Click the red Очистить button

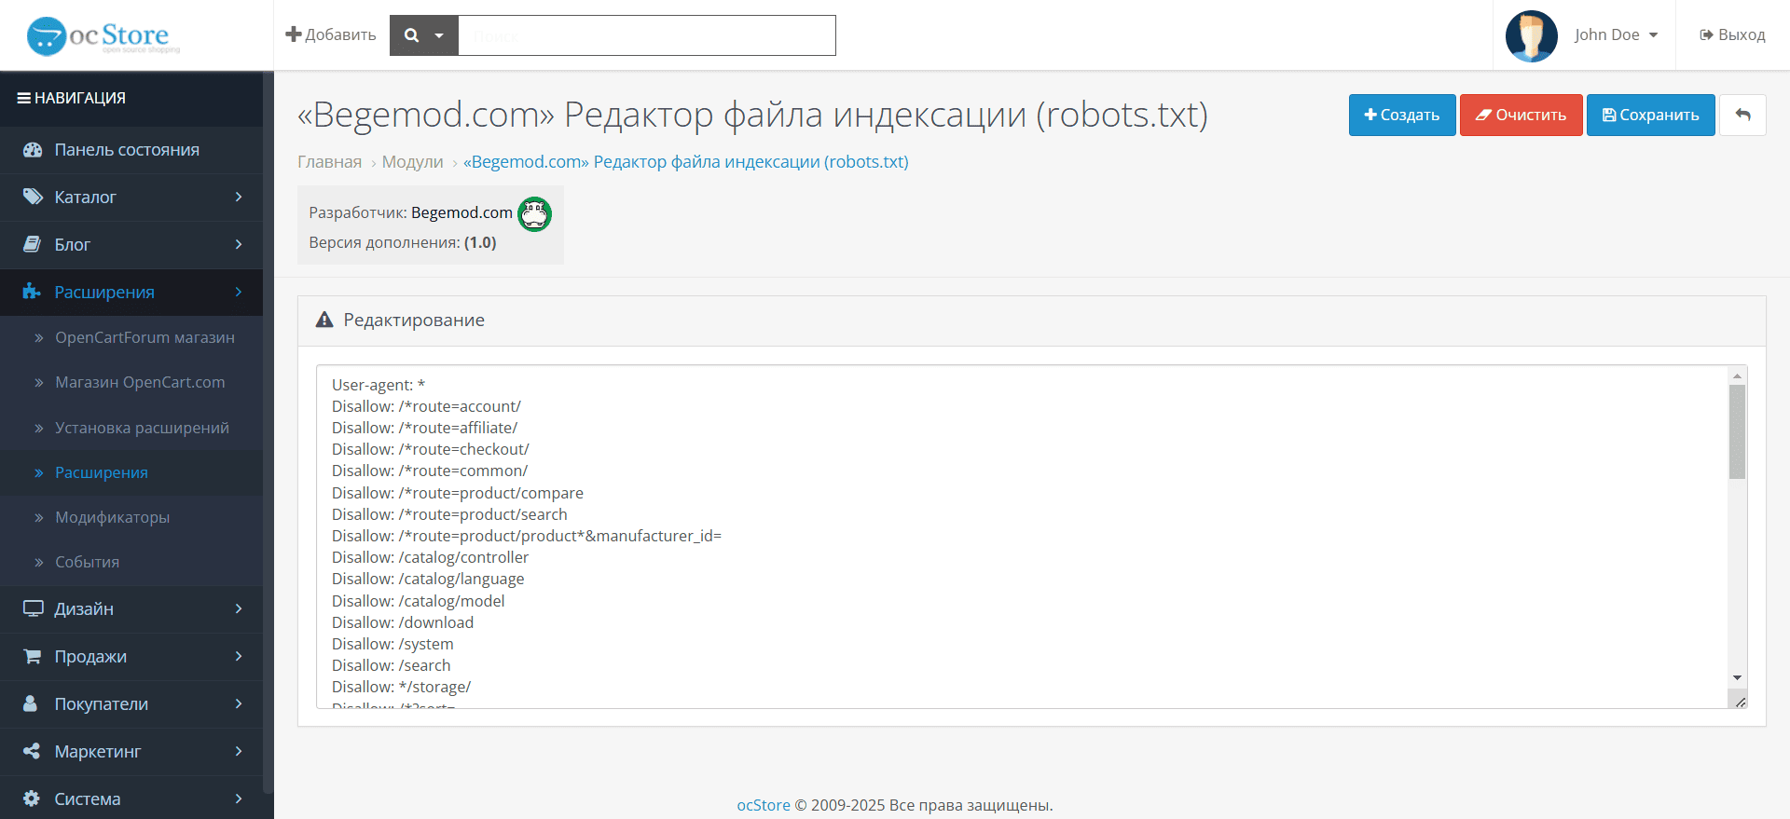coord(1521,116)
